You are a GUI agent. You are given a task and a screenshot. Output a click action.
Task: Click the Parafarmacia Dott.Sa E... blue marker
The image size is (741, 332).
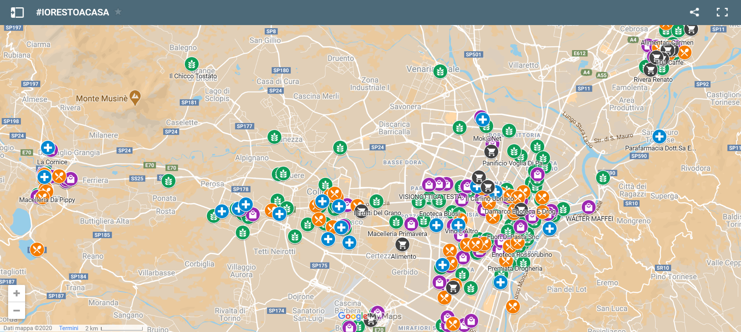pyautogui.click(x=659, y=136)
